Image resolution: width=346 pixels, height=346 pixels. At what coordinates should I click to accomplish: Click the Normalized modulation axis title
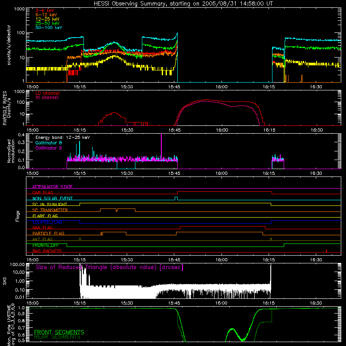[x=11, y=151]
